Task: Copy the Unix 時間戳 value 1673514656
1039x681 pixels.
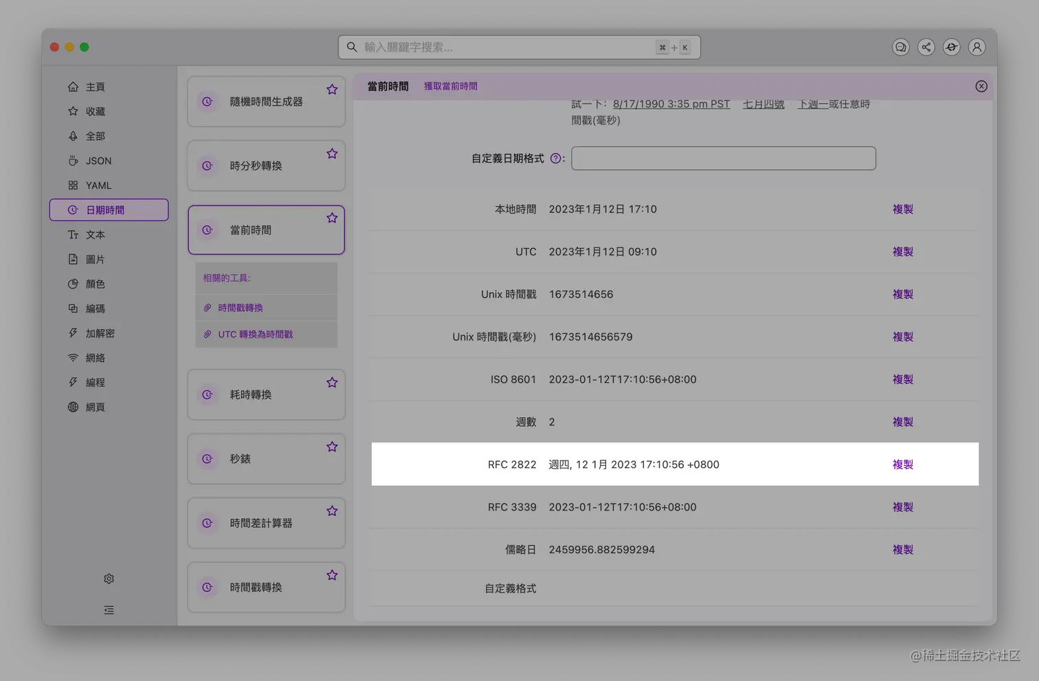Action: click(902, 294)
